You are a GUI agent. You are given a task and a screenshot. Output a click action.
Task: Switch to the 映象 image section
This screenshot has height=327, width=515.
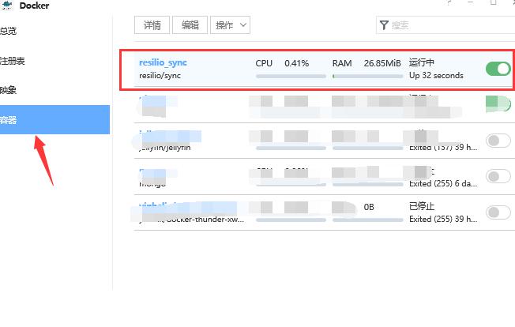[x=9, y=90]
